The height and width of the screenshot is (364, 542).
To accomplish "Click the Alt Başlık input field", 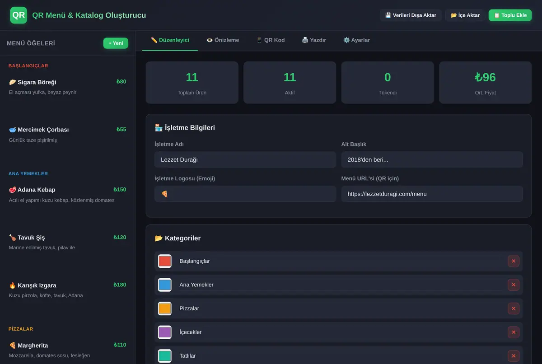I will tap(432, 160).
